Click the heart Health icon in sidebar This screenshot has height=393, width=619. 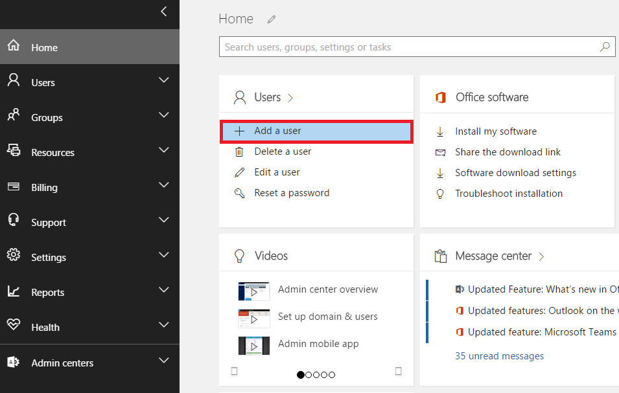coord(14,327)
